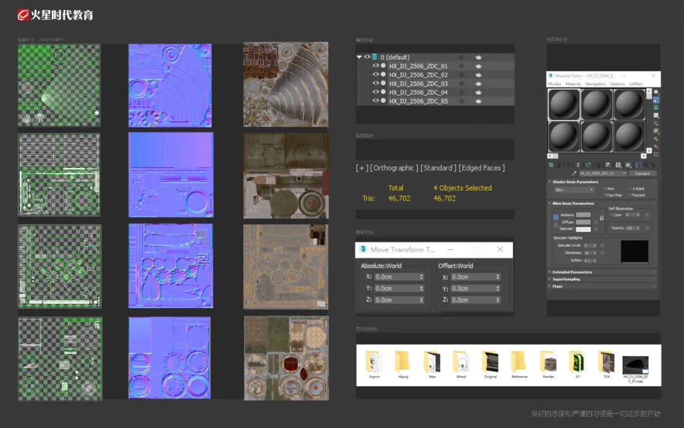Open the Render folder
The image size is (684, 428).
[x=548, y=364]
